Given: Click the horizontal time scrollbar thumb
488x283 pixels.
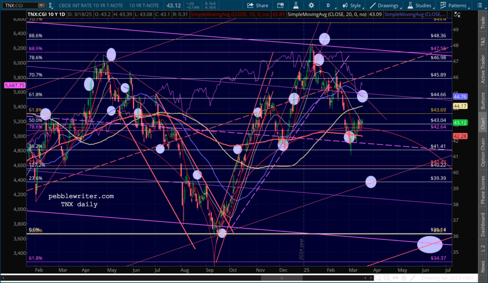Looking at the screenshot, I should click(282, 278).
